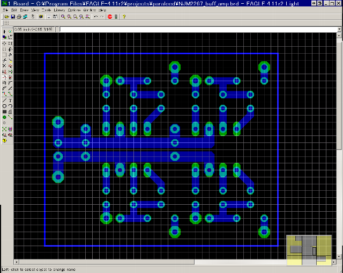Viewport: 343px width, 273px height.
Task: Open the Window menu
Action: pyautogui.click(x=90, y=10)
